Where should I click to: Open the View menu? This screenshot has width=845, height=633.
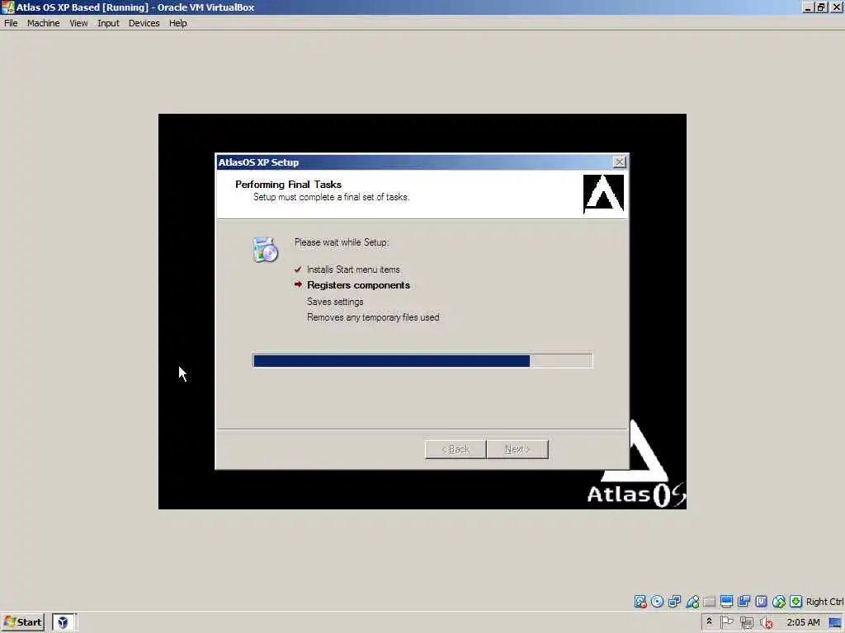[78, 23]
